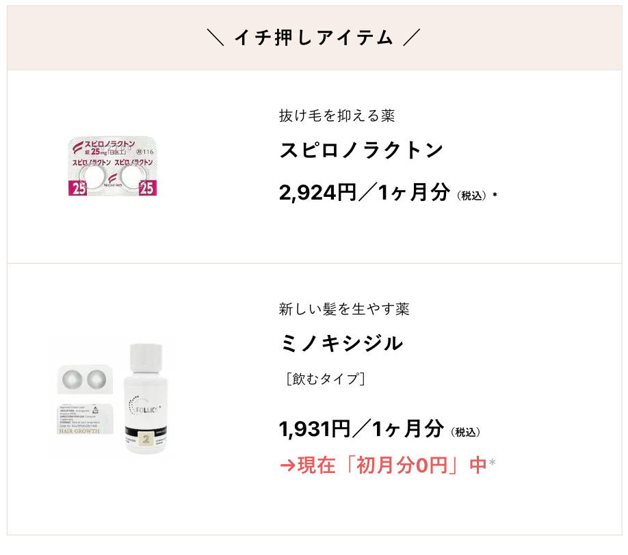
Task: Select the 新しい髪を生やす薬 category label
Action: pyautogui.click(x=344, y=309)
